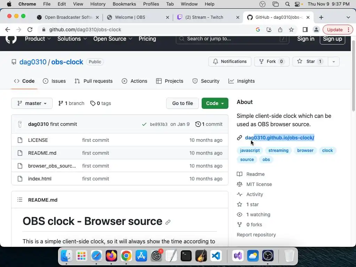The image size is (356, 267).
Task: Open OBS Studio from the dock
Action: 268,256
